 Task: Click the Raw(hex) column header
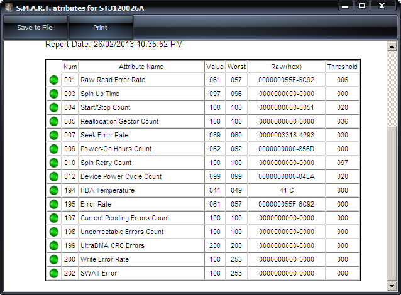tap(287, 67)
